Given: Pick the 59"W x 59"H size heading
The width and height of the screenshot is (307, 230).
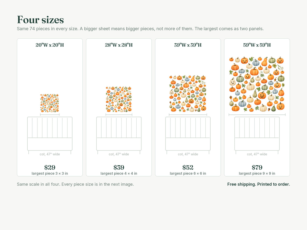Looking at the screenshot, I should (257, 45).
